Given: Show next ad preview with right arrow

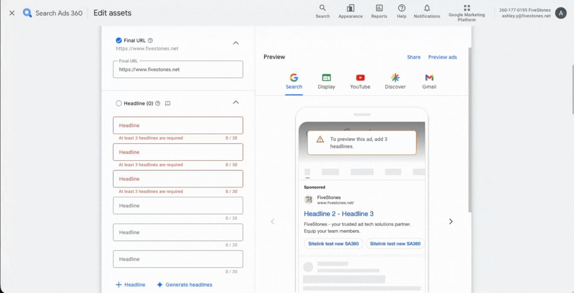Looking at the screenshot, I should [451, 221].
